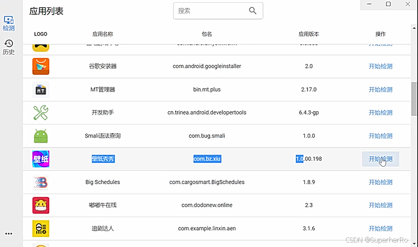The image size is (418, 247).
Task: Click version 2.3 of 嘟嘟牛在线
Action: pyautogui.click(x=309, y=205)
